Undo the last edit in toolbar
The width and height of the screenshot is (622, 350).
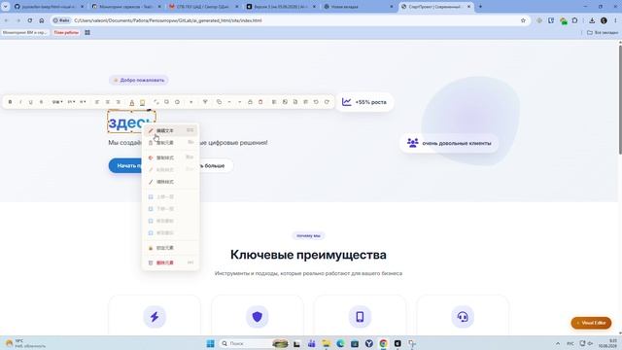click(x=316, y=102)
